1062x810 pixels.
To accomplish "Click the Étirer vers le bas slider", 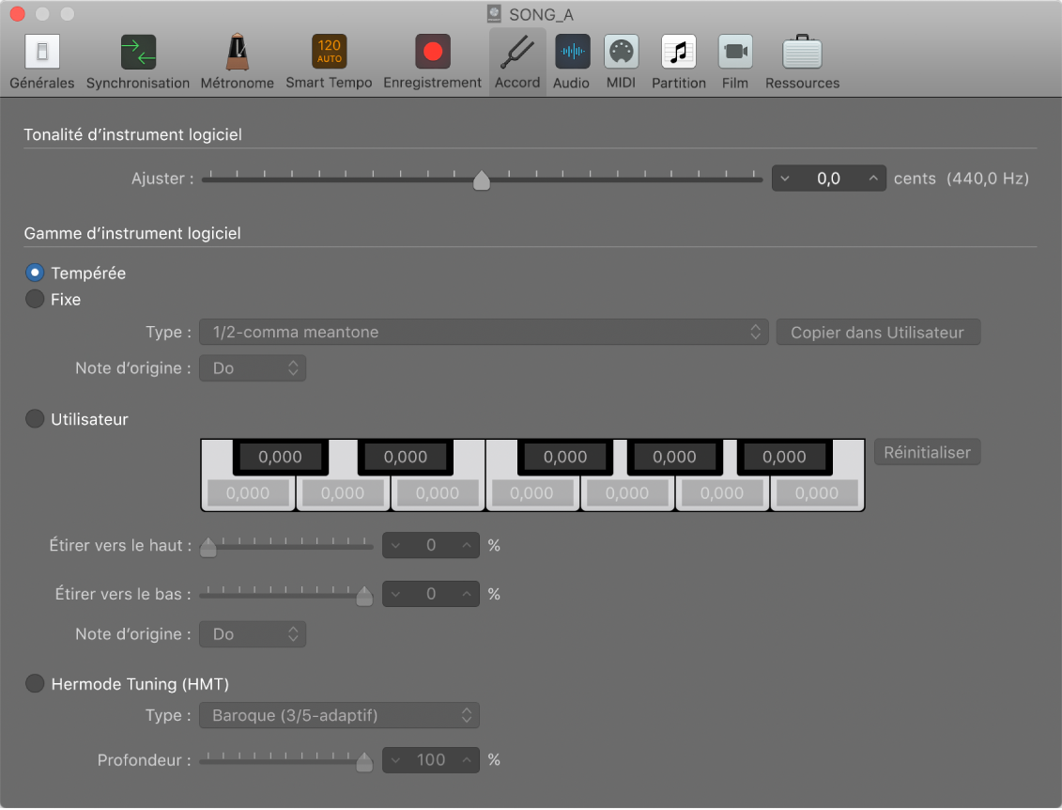I will tap(286, 595).
